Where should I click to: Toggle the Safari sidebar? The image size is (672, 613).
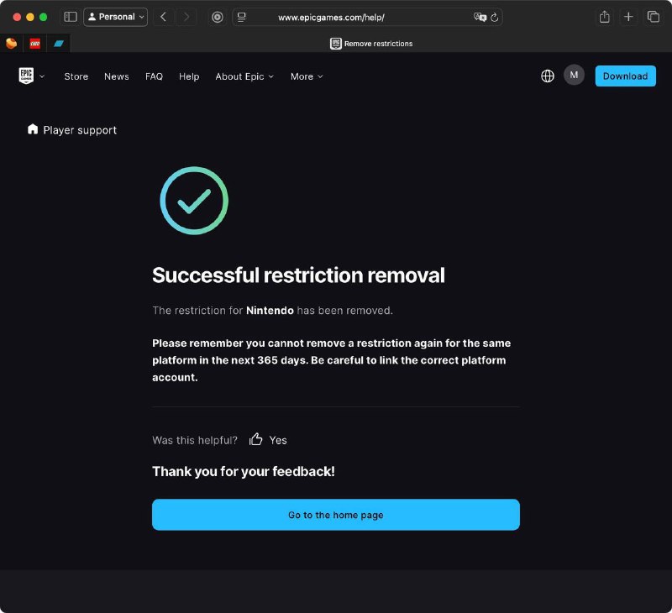coord(71,17)
